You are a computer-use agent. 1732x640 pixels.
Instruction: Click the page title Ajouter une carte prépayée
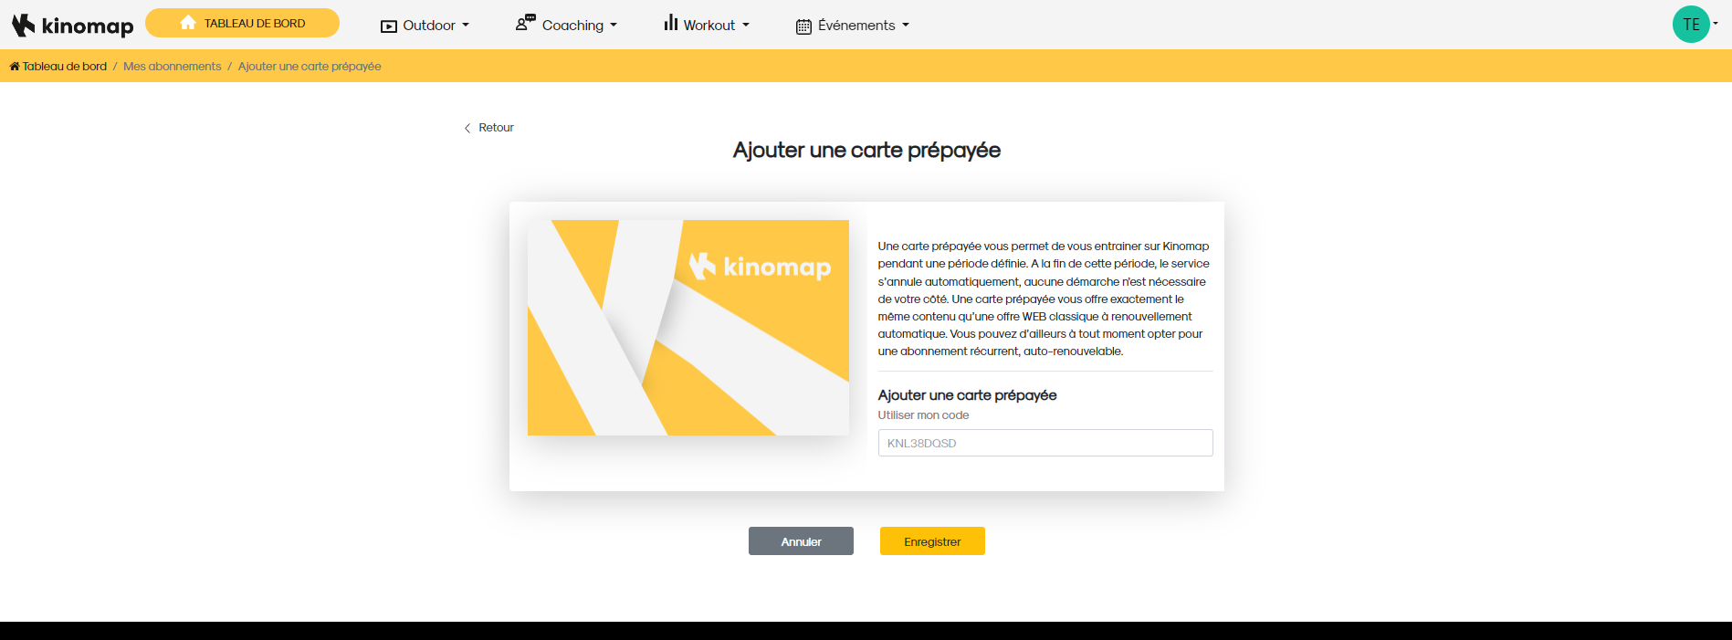tap(866, 151)
